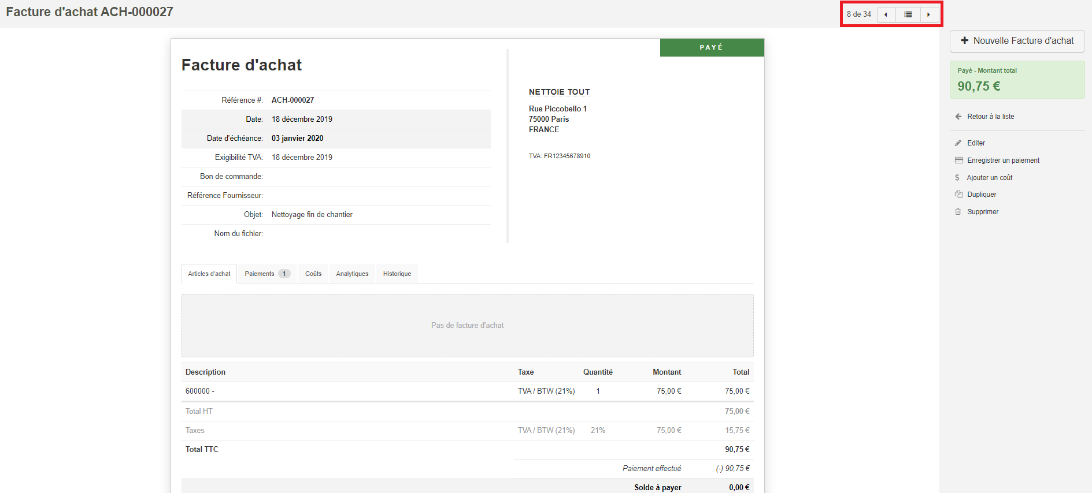Click the pencil icon beside Editer

(x=958, y=143)
